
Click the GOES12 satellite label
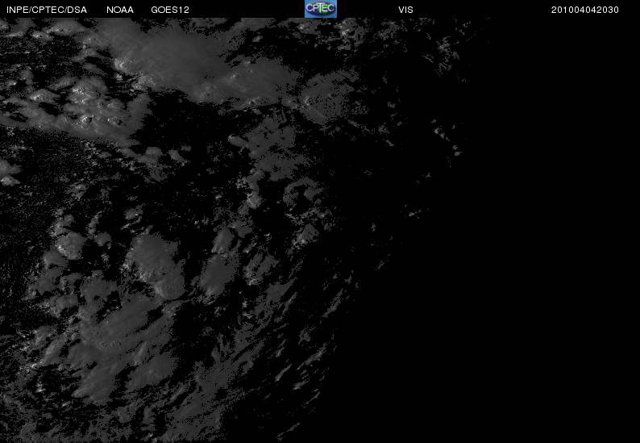[x=170, y=10]
